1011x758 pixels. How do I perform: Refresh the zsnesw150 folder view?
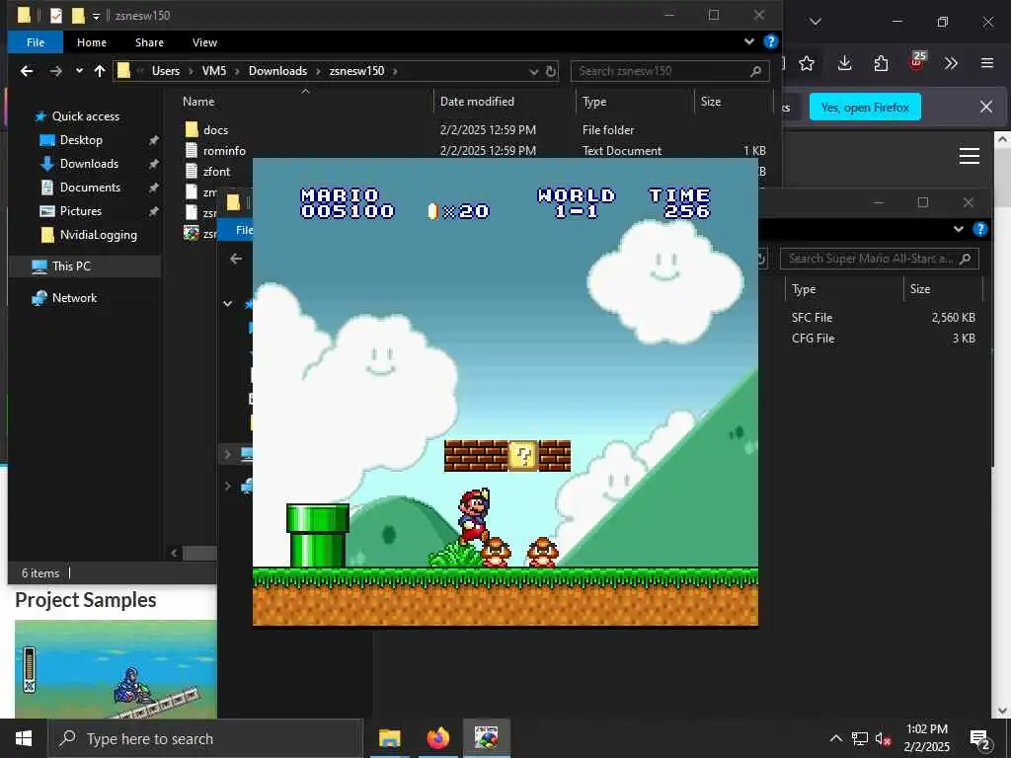click(551, 71)
